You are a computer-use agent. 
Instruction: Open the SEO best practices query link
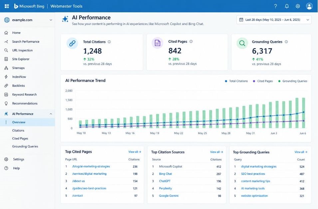point(253,174)
